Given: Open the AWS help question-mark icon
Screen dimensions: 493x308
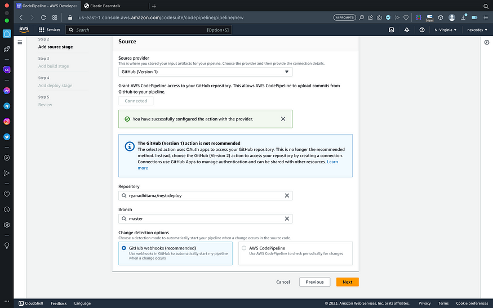Looking at the screenshot, I should tap(422, 30).
